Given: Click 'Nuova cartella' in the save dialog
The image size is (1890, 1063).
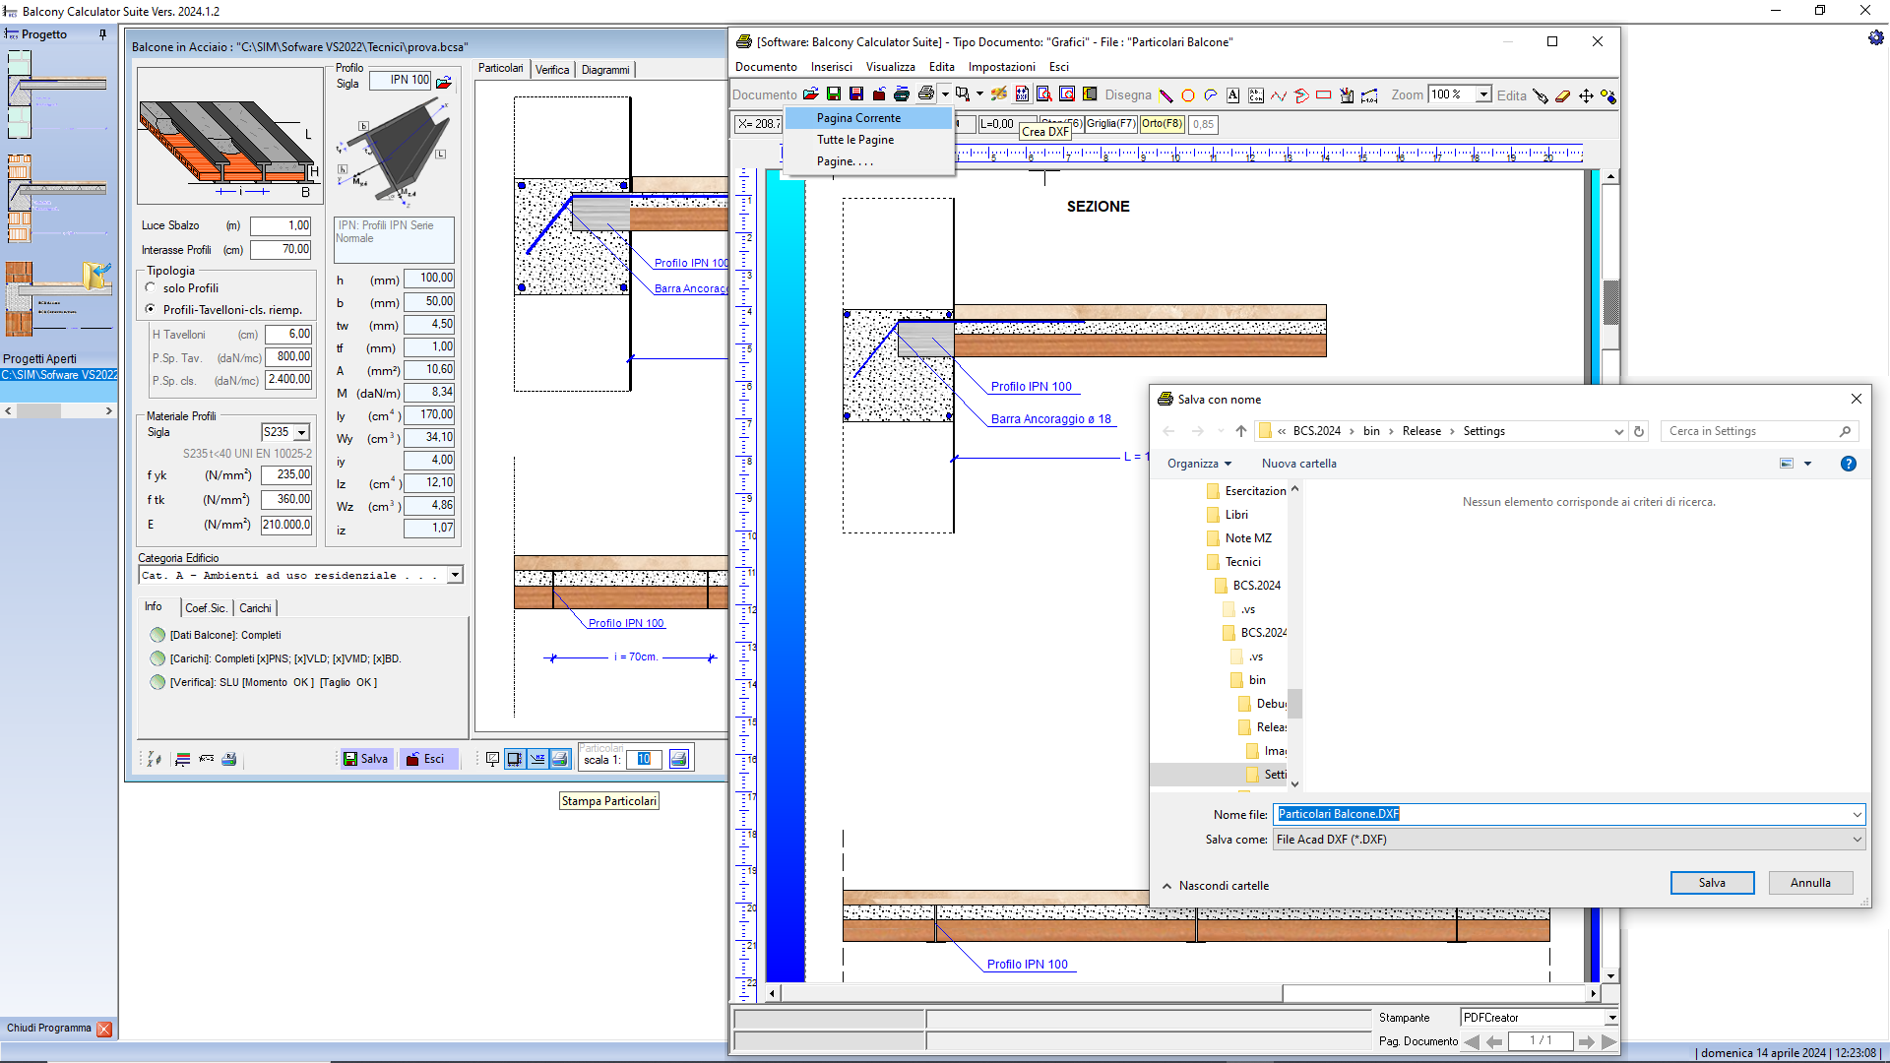Looking at the screenshot, I should tap(1298, 464).
